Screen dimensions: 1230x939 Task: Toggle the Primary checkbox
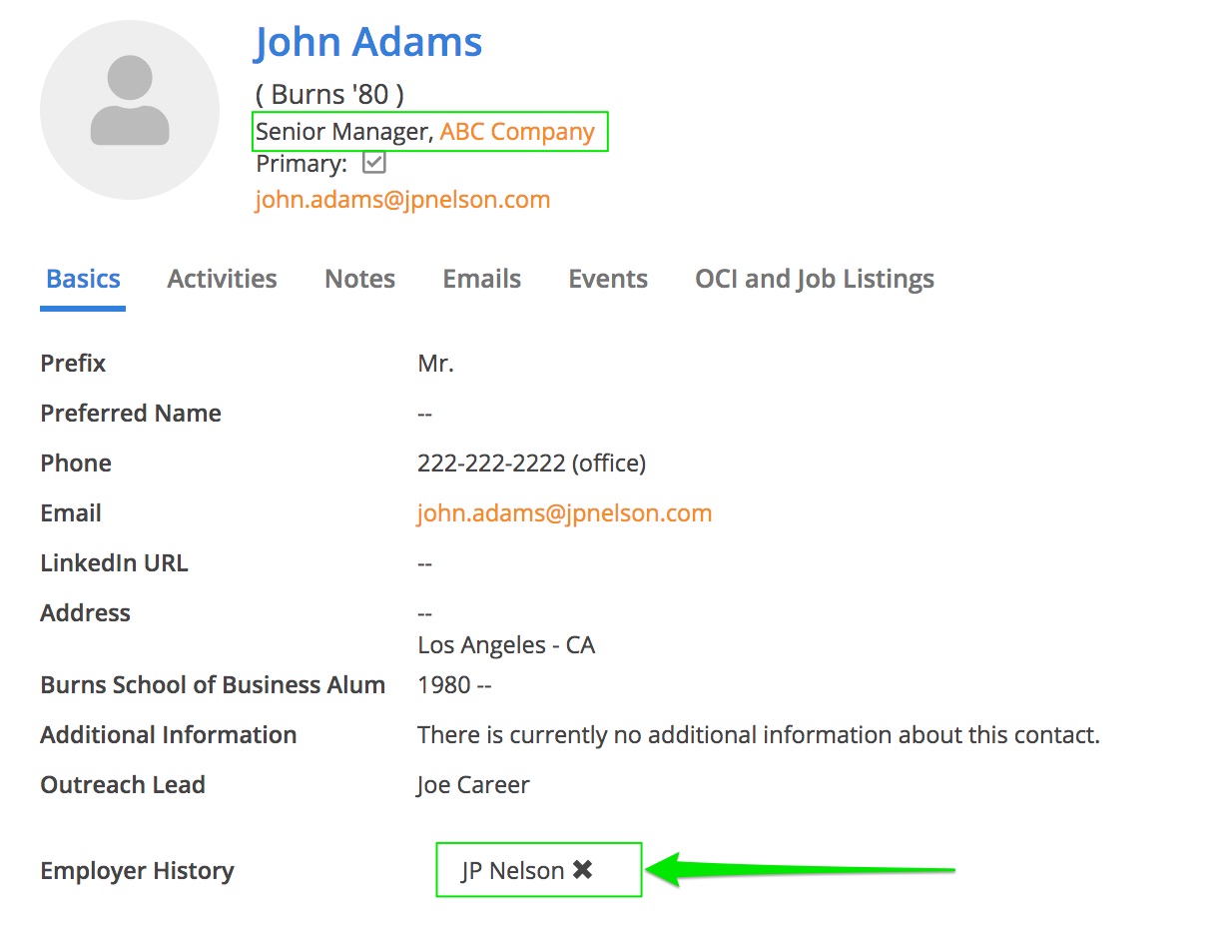pos(374,163)
